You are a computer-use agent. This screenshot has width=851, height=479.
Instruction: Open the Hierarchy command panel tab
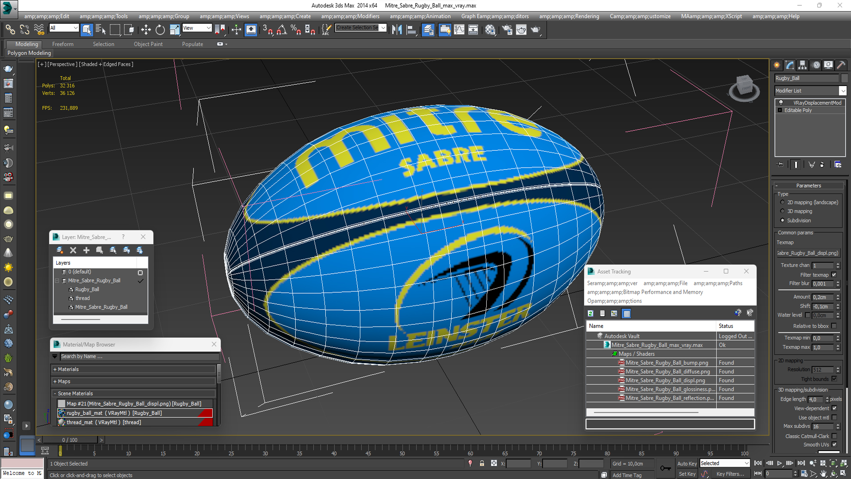[x=803, y=65]
